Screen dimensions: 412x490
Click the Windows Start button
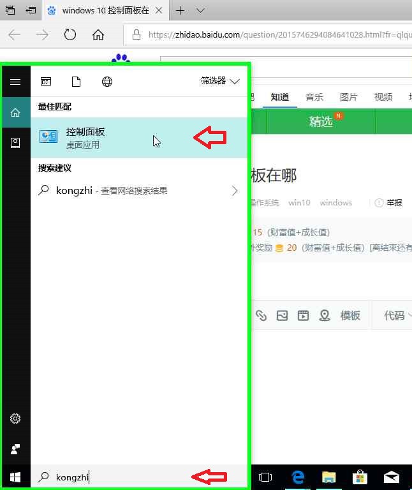(x=15, y=477)
